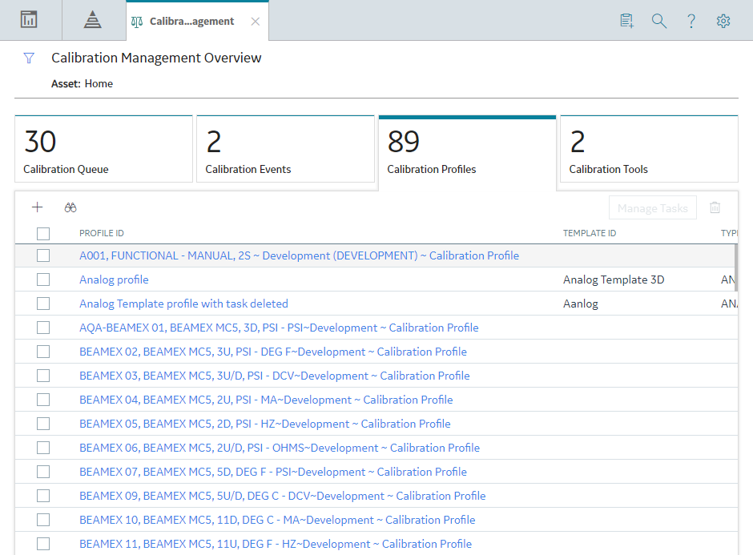Click the binoculars search icon
Screen dimensions: 753x555
(x=70, y=207)
